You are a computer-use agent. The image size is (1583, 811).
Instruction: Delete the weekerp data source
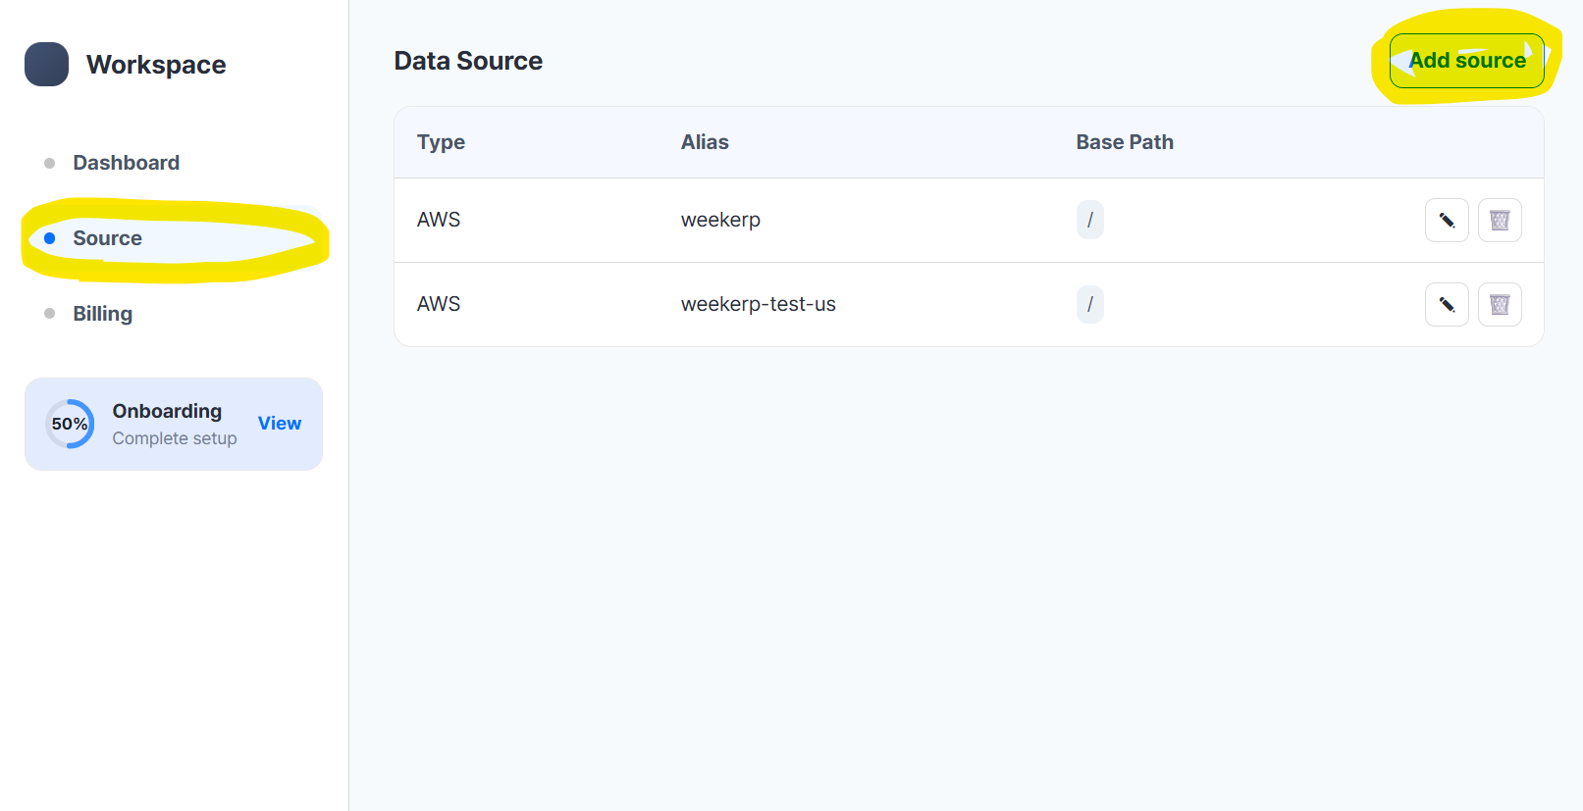pyautogui.click(x=1500, y=221)
